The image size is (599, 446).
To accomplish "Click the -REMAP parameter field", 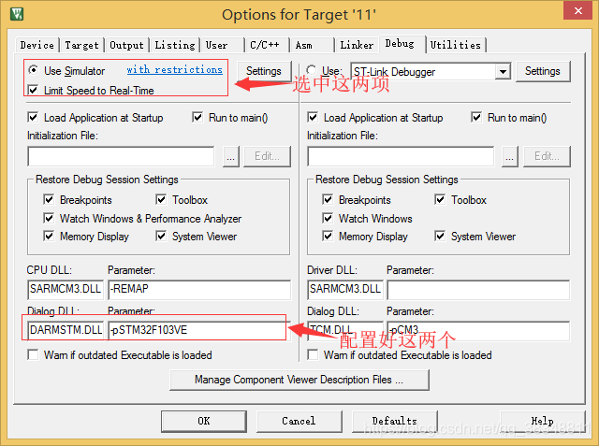I will click(199, 289).
